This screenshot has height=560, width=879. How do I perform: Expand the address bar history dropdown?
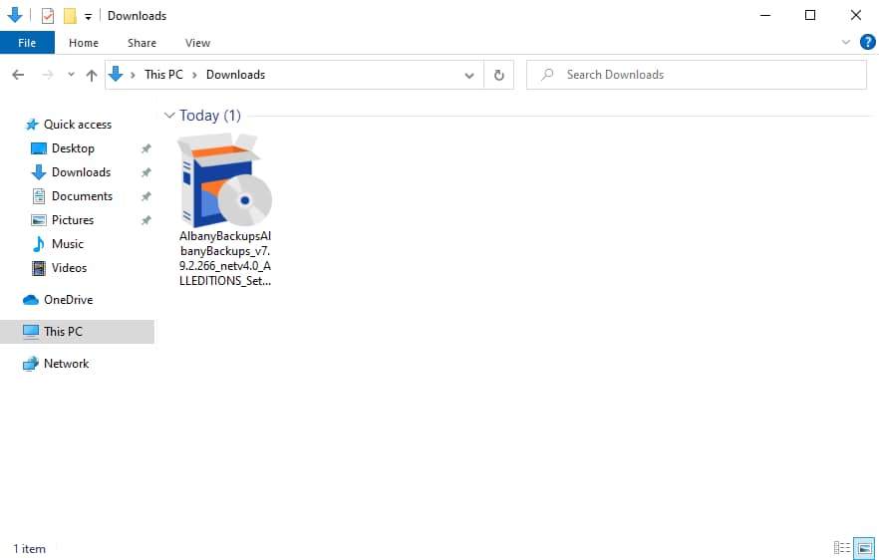click(x=469, y=75)
